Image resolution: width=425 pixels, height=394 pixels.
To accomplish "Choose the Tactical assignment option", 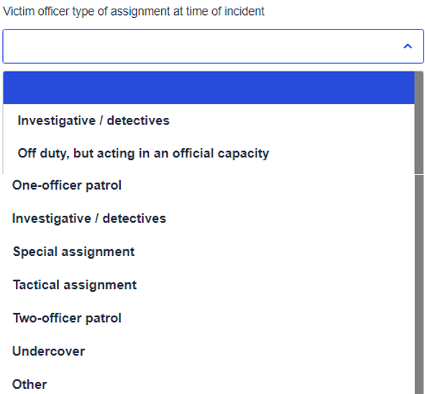I will (75, 285).
